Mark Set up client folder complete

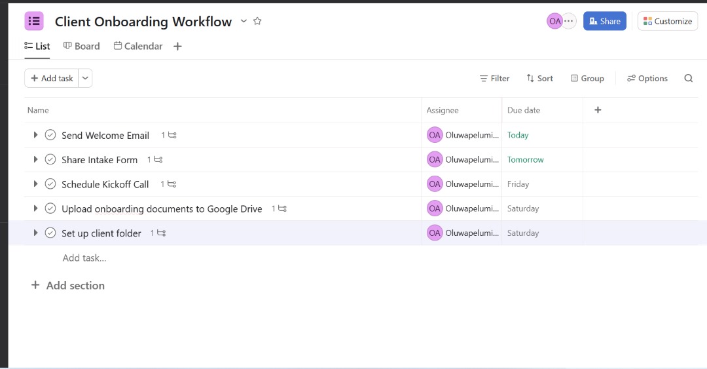pyautogui.click(x=50, y=233)
